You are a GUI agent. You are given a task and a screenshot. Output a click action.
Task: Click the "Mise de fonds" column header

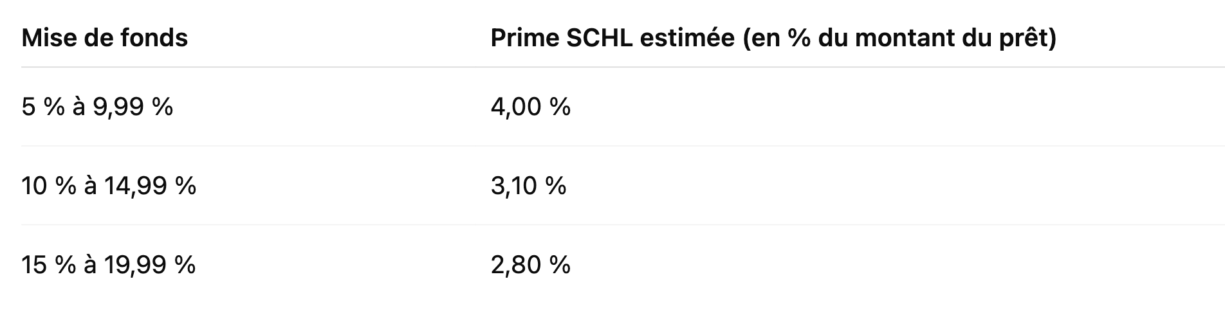point(104,39)
